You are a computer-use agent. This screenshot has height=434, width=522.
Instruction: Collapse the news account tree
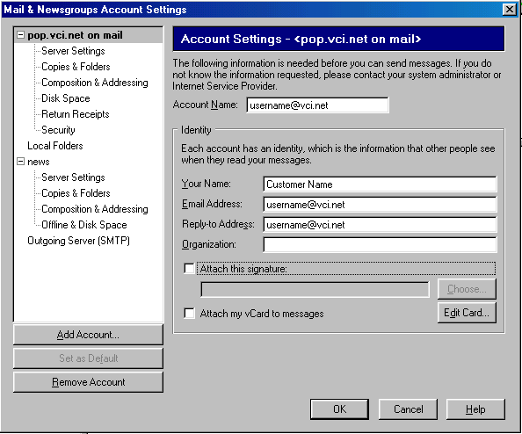coord(20,162)
